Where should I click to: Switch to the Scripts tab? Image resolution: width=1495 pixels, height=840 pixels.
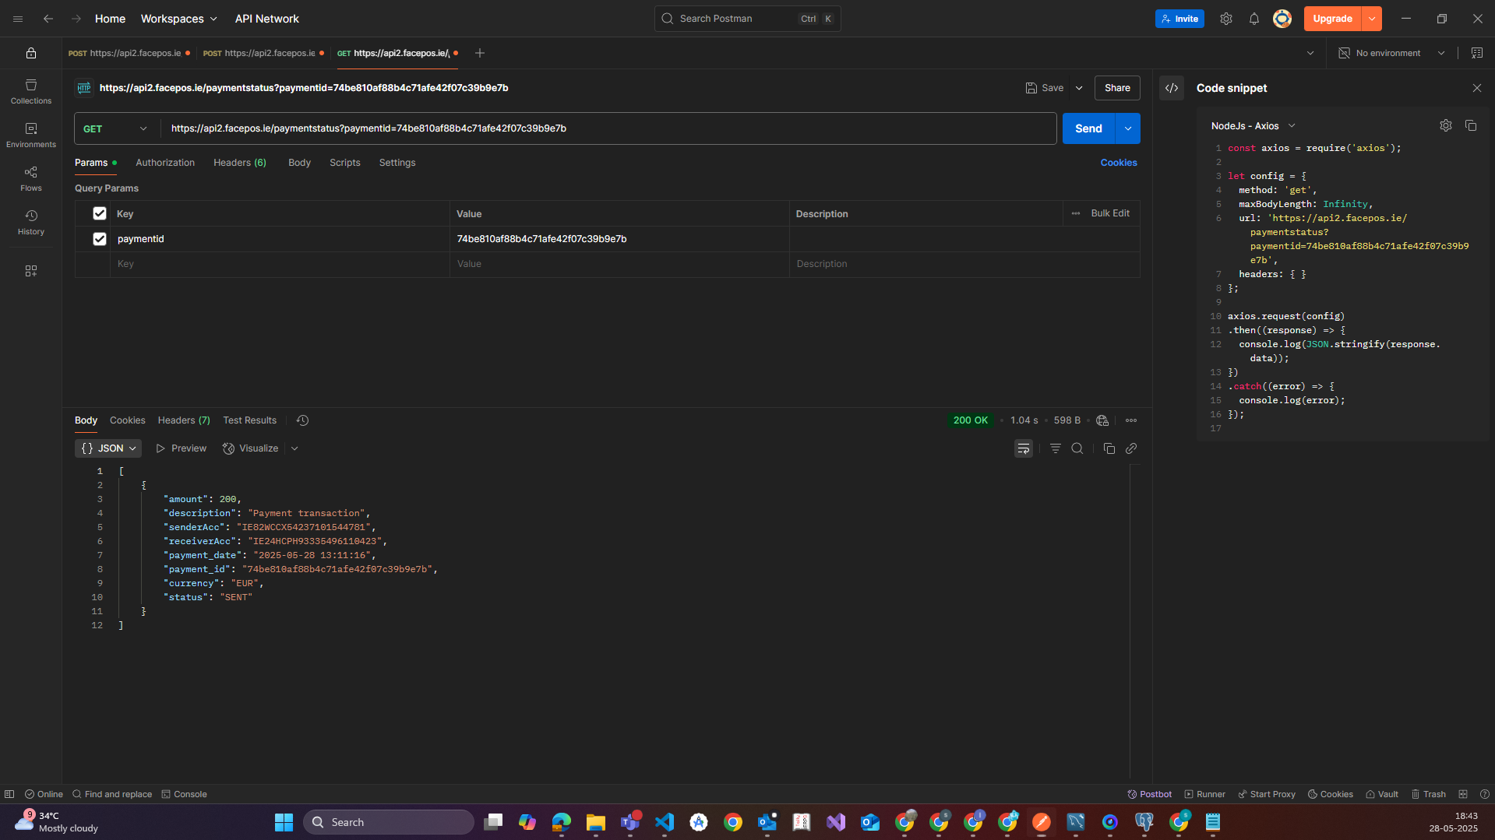pos(345,163)
